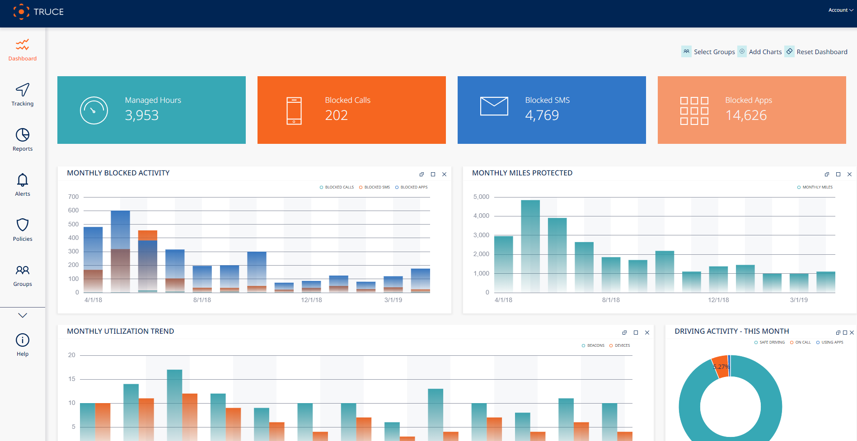
Task: Toggle the BLOCKED CALLS legend on Monthly Blocked Activity
Action: (337, 187)
